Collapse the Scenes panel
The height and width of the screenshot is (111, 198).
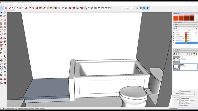point(185,52)
